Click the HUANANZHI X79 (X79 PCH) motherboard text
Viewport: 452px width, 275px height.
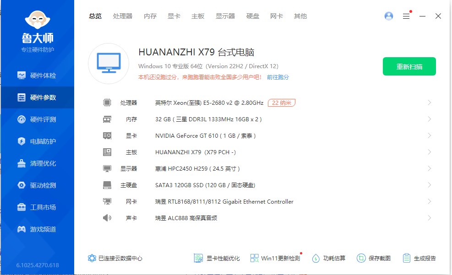point(196,152)
